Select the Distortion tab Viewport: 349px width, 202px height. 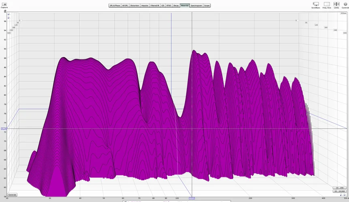[134, 6]
